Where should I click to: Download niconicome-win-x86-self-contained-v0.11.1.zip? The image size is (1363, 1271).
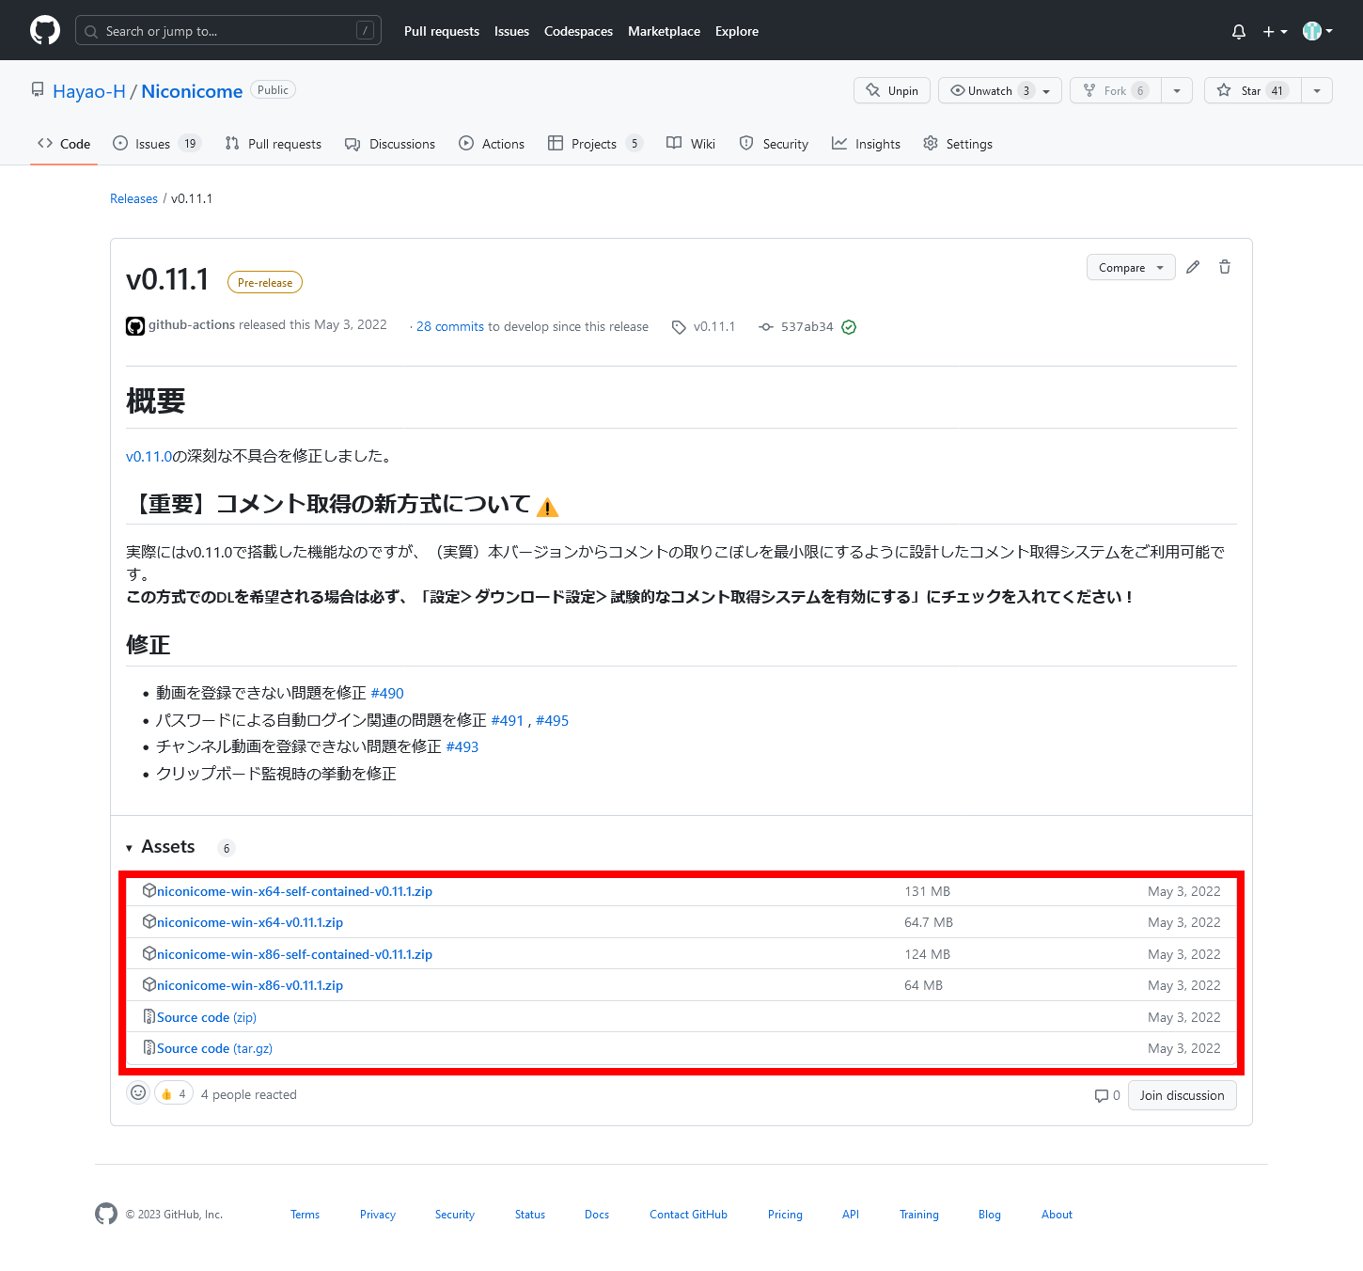[x=294, y=954]
